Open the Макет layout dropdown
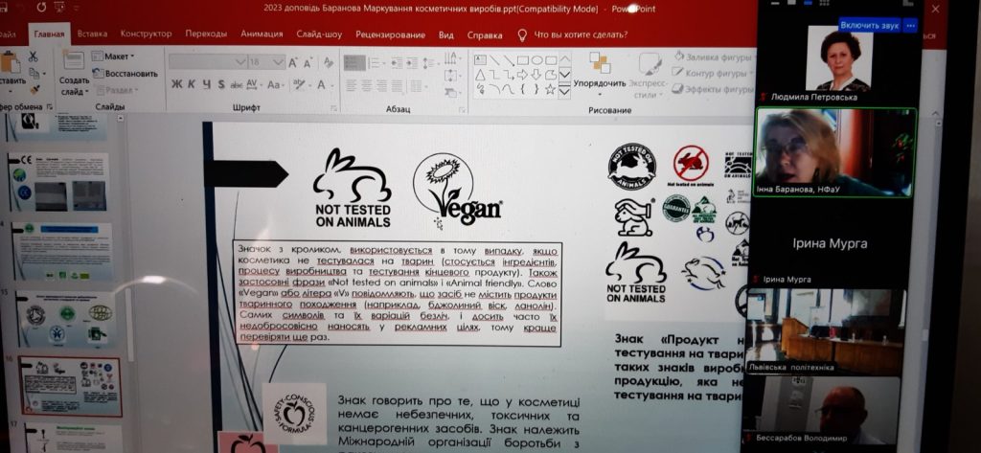Viewport: 981px width, 453px height. coord(114,57)
